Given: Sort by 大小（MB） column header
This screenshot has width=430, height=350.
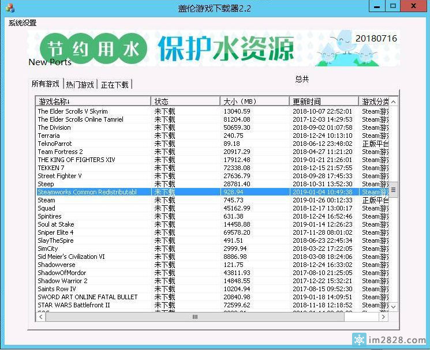Looking at the screenshot, I should pos(255,101).
